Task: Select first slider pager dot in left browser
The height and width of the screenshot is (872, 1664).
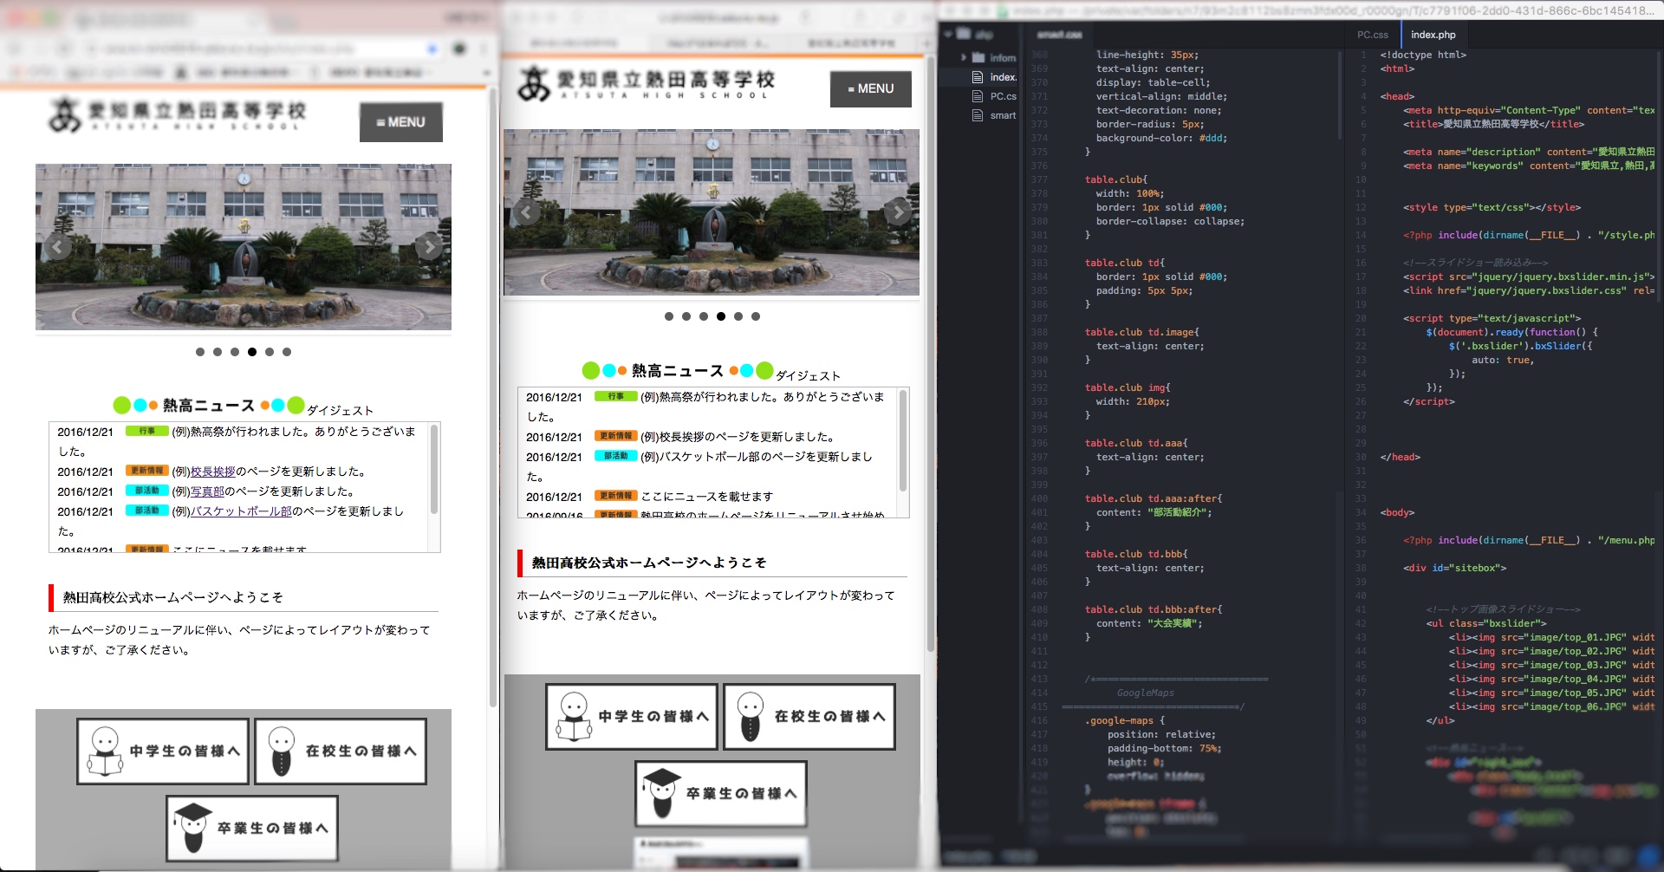Action: [200, 352]
